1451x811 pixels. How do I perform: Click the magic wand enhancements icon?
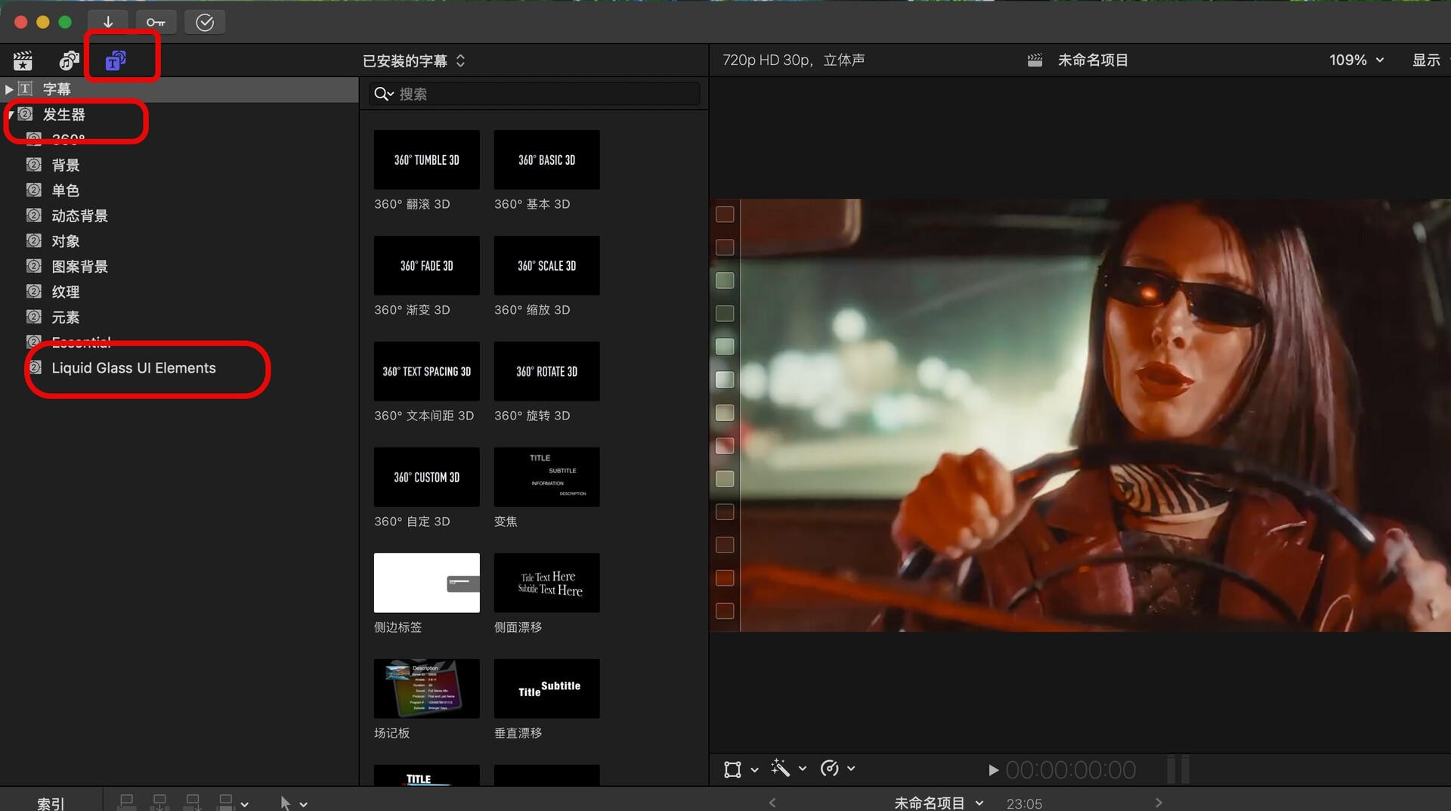781,769
